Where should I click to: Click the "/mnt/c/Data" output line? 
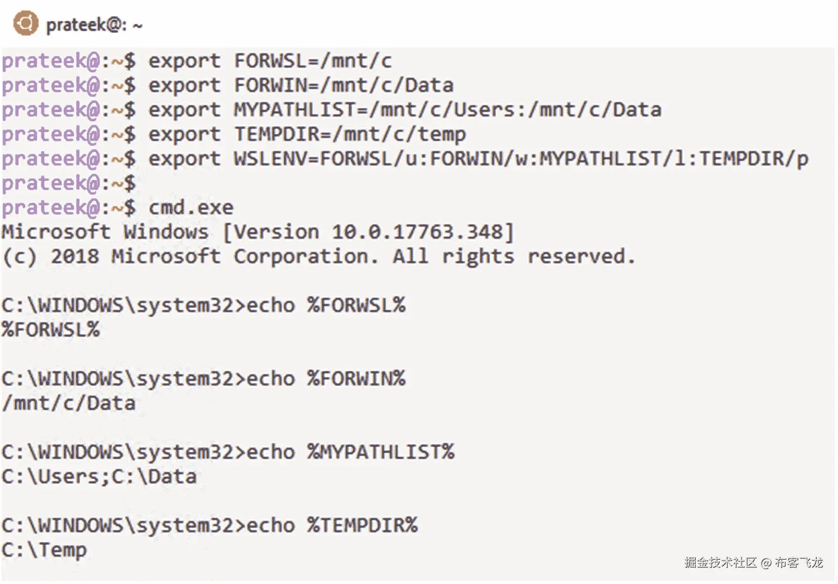point(69,404)
